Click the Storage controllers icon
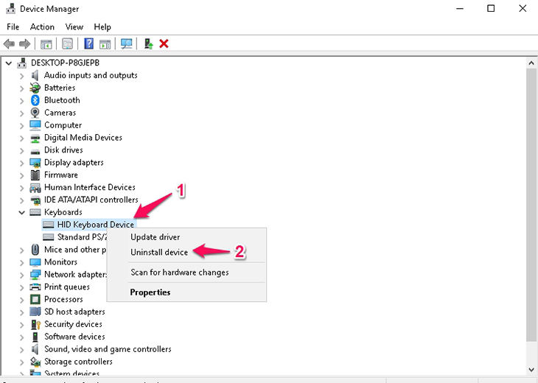The width and height of the screenshot is (538, 383). pyautogui.click(x=35, y=362)
